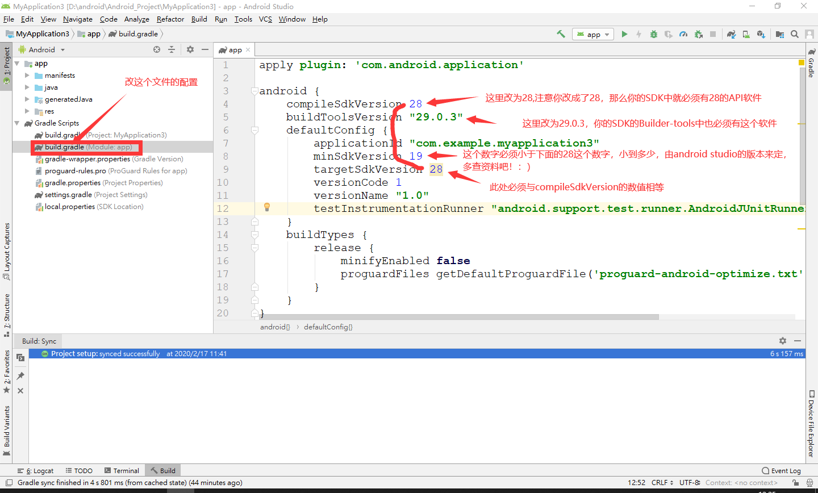Hide the Project panel with minus icon
This screenshot has width=818, height=493.
pyautogui.click(x=205, y=49)
